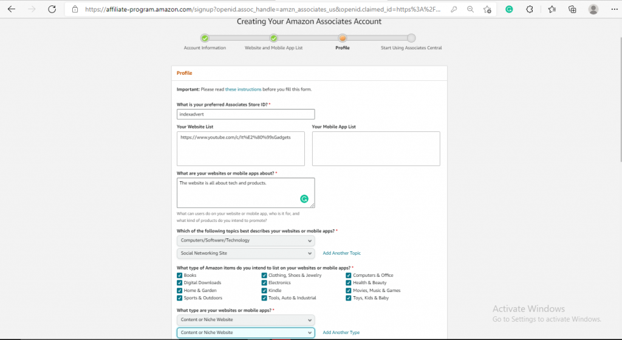Click the Account Information step circle
Viewport: 622px width, 340px height.
205,38
